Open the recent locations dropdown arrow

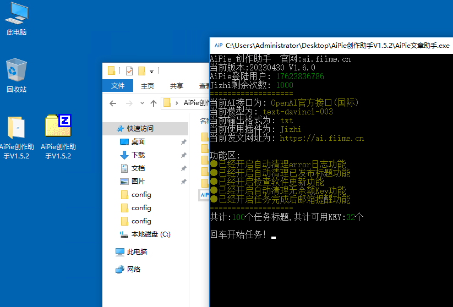(x=142, y=103)
